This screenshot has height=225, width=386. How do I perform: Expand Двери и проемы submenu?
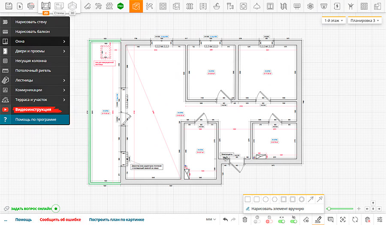click(x=35, y=51)
